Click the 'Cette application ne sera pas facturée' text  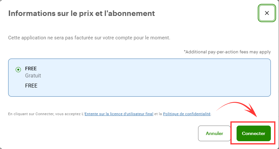(89, 38)
